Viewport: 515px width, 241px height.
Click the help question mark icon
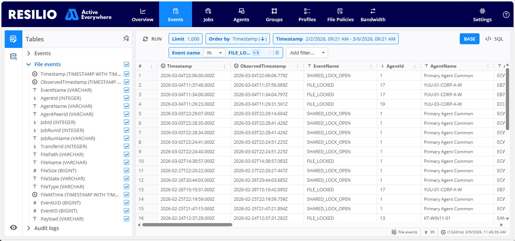pos(506,15)
